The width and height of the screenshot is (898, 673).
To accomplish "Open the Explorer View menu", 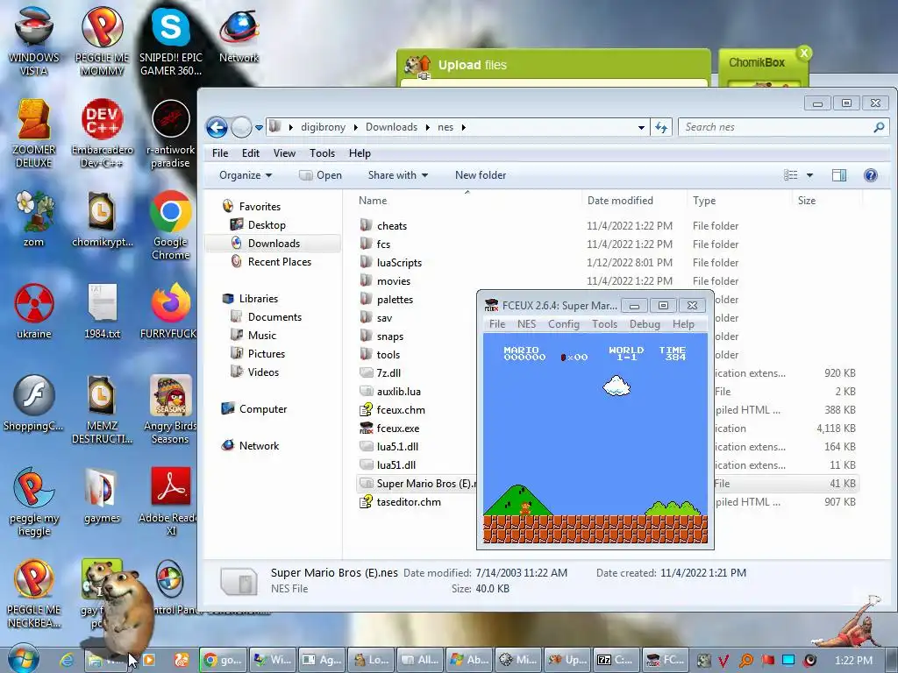I will coord(284,153).
